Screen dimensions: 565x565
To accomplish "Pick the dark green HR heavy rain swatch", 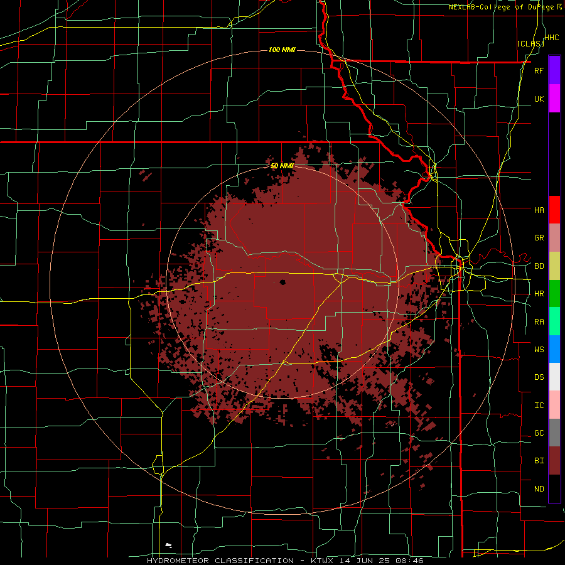I will pyautogui.click(x=554, y=294).
